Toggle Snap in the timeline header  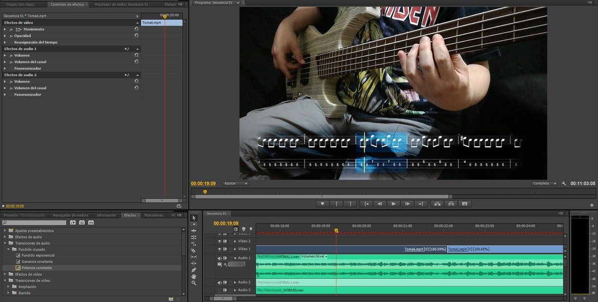[236, 229]
